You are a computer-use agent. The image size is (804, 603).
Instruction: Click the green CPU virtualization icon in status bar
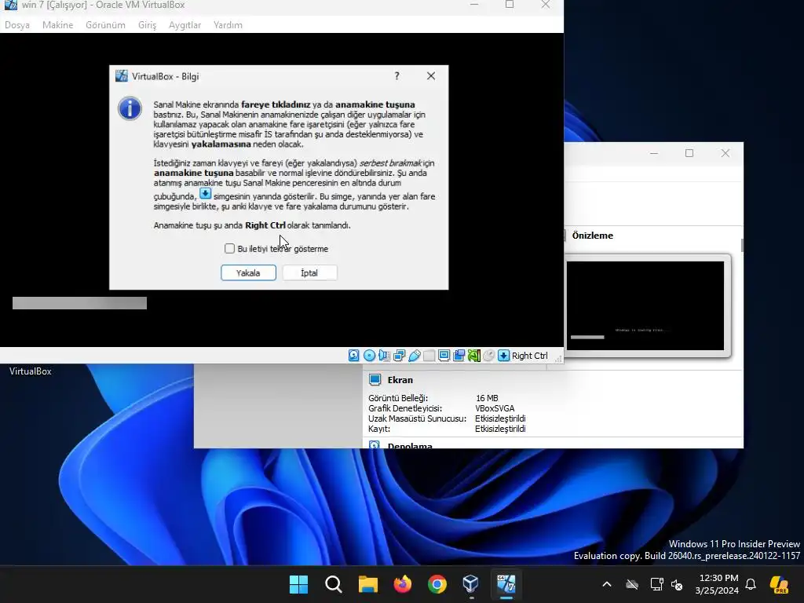coord(473,356)
